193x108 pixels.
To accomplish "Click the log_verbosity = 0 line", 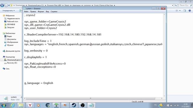I will tap(36, 51).
